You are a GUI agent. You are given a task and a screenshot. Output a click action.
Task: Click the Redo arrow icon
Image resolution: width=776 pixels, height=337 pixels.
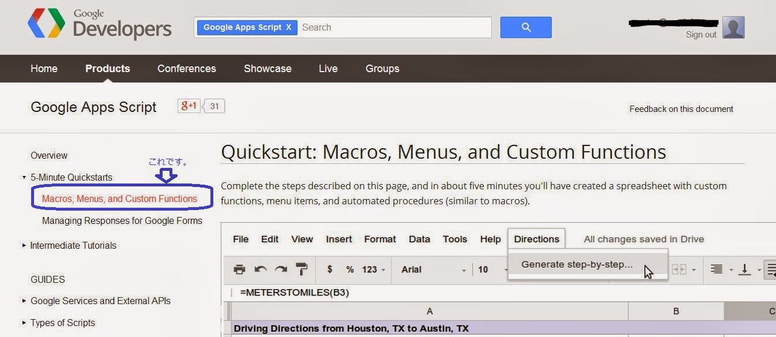pyautogui.click(x=281, y=269)
